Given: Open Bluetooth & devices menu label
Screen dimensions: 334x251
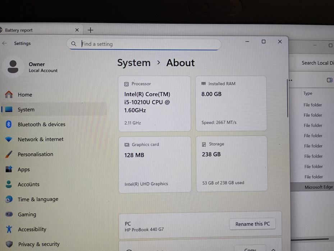Looking at the screenshot, I should click(42, 124).
